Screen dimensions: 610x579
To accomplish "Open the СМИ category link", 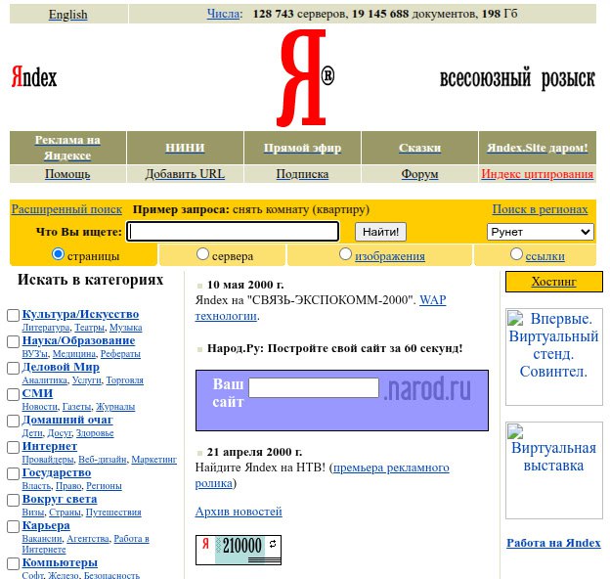I will [x=37, y=394].
